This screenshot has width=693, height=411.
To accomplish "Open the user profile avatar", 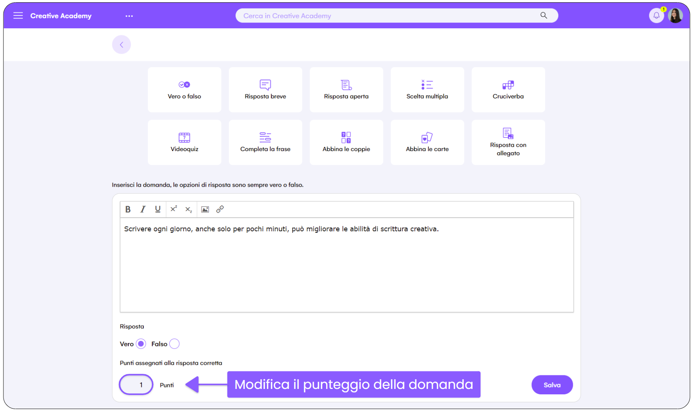I will click(675, 15).
